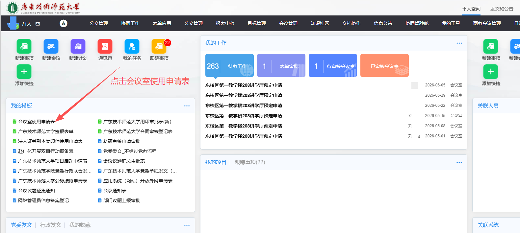The height and width of the screenshot is (233, 520).
Task: Click the 263 待办工作 tile
Action: pyautogui.click(x=229, y=66)
